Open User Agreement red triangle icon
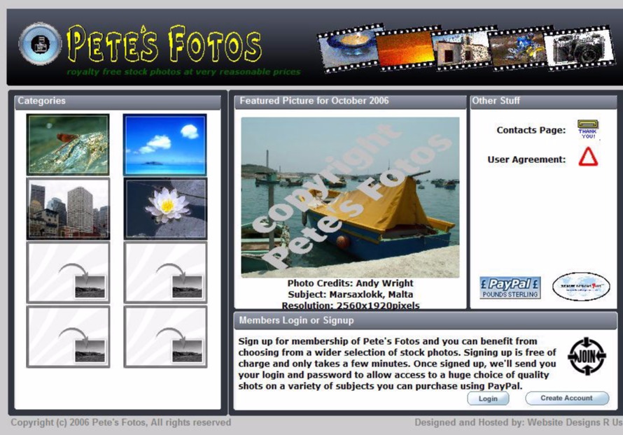This screenshot has height=435, width=623. [588, 158]
